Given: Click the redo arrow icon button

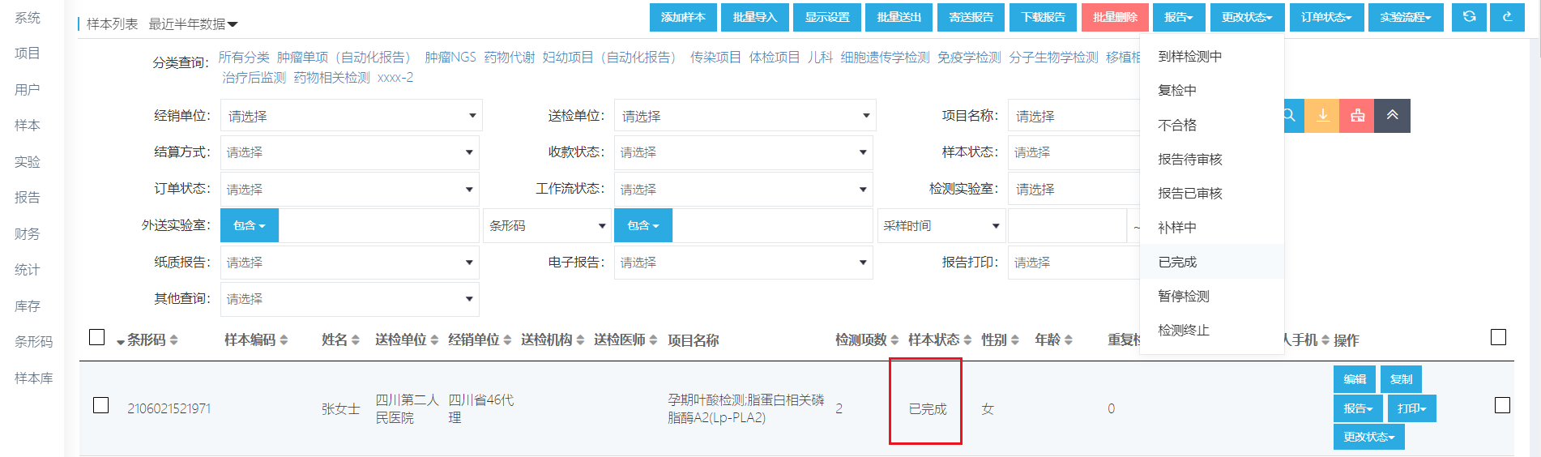Looking at the screenshot, I should pos(1507,17).
